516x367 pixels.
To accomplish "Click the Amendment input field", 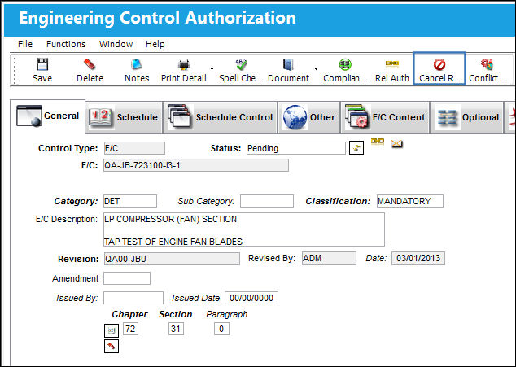I will point(127,278).
